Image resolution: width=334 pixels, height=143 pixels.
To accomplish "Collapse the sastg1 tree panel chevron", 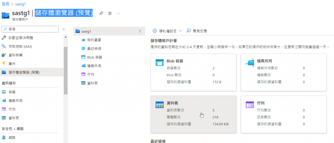I will click(140, 31).
